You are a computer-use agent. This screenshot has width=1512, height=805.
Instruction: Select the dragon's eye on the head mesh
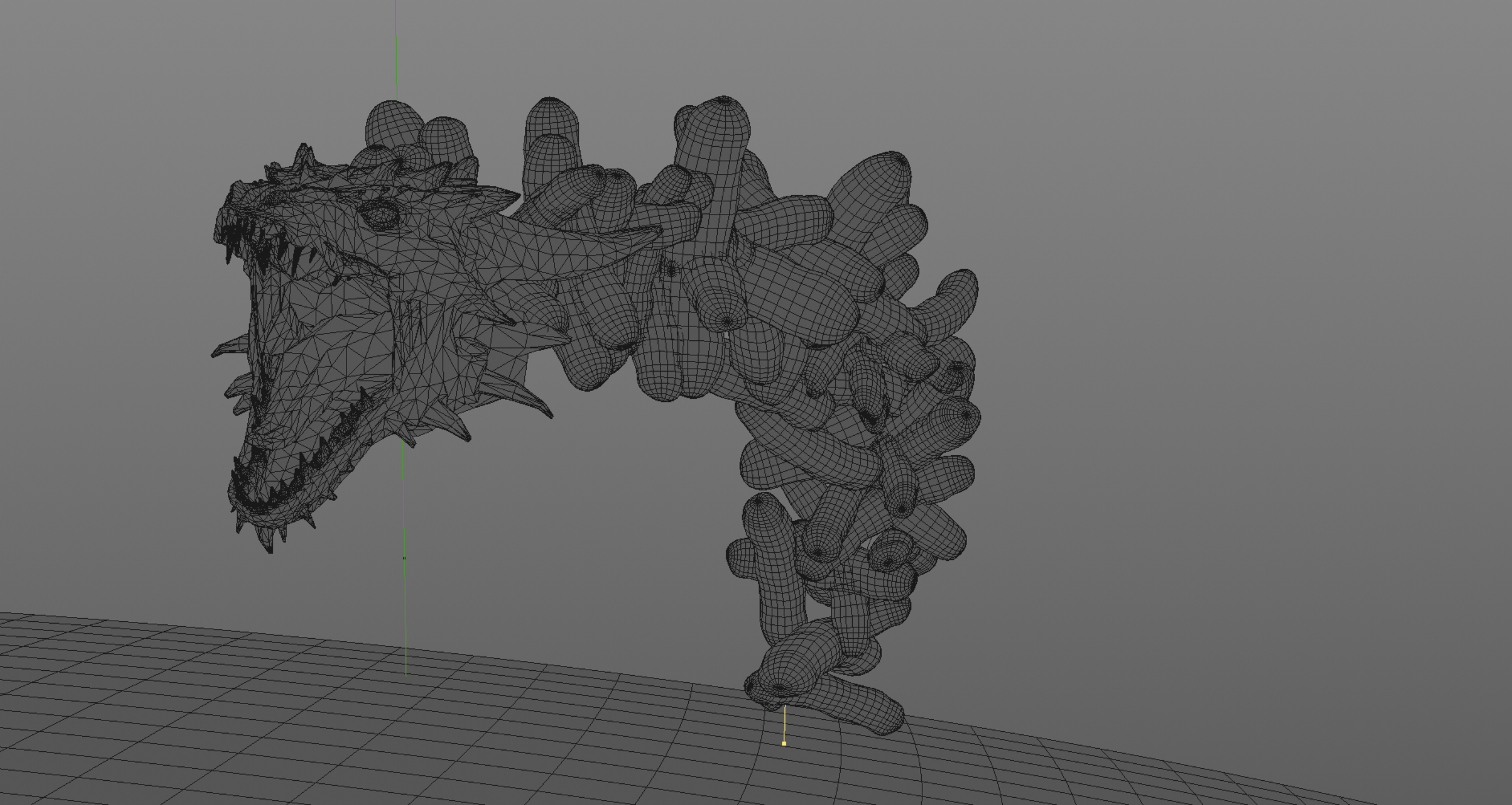click(381, 214)
